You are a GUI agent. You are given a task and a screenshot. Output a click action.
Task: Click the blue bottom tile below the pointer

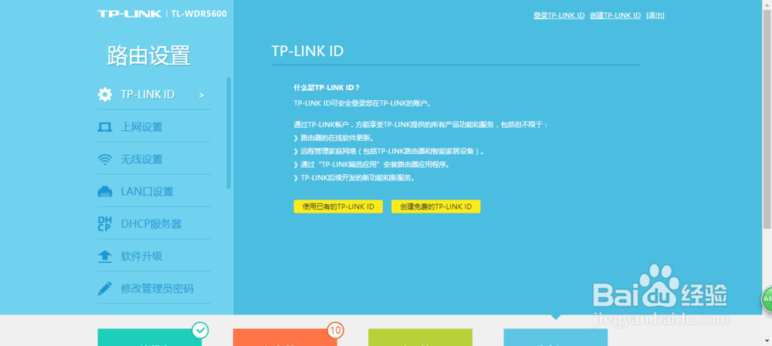tap(555, 338)
